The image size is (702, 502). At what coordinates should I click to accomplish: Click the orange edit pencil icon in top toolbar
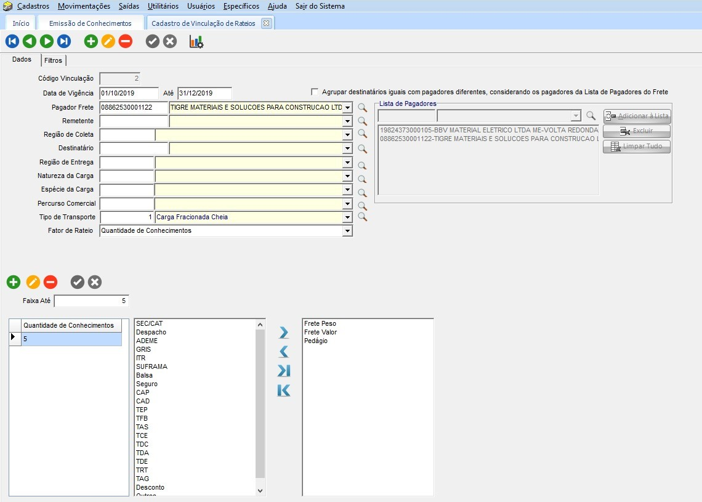click(108, 41)
